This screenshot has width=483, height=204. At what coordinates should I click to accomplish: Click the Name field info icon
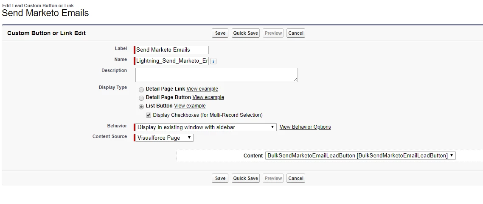[x=213, y=61]
